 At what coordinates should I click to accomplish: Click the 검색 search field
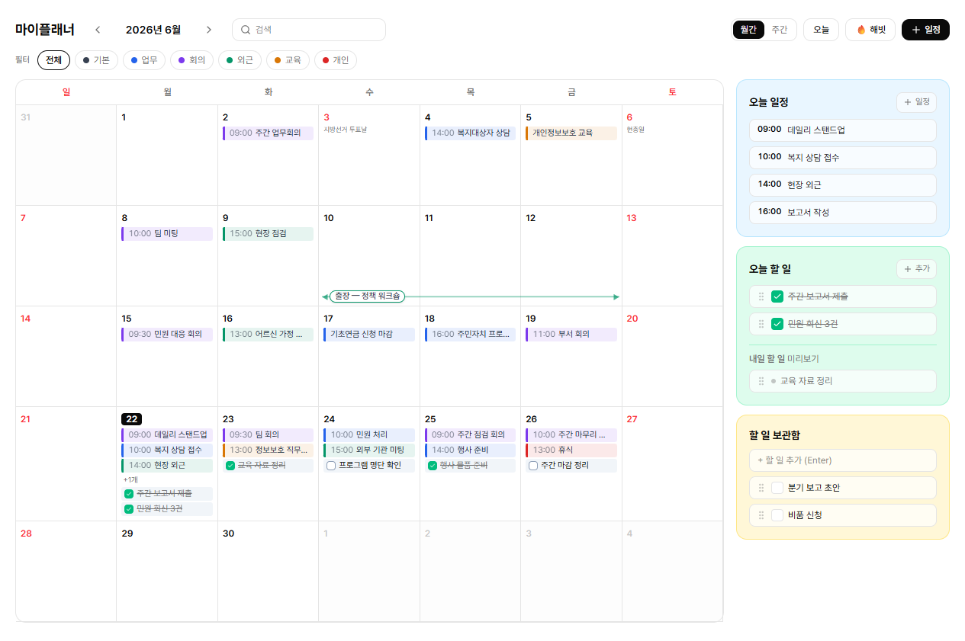(309, 30)
